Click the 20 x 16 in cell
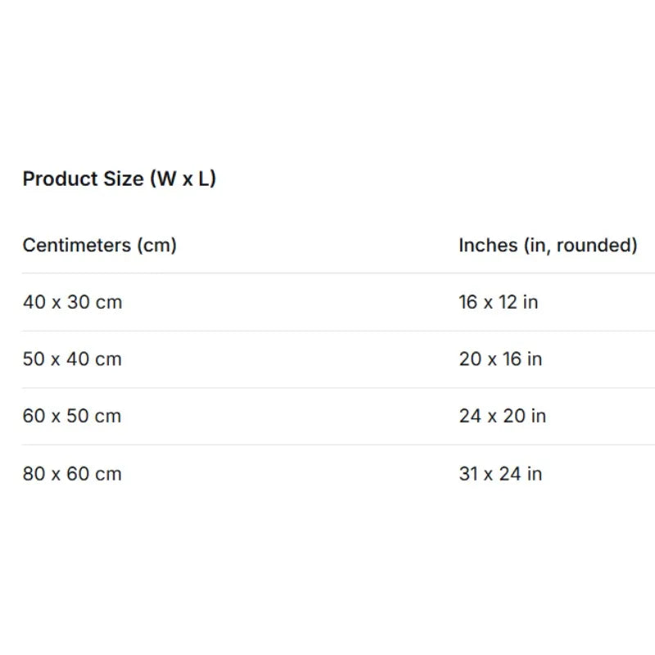Screen dimensions: 655x655 tap(500, 359)
